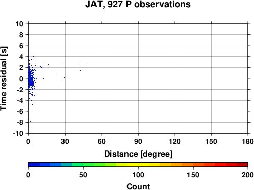This screenshot has width=254, height=190.
Task: Click y-axis tick label -8
Action: [x=20, y=122]
